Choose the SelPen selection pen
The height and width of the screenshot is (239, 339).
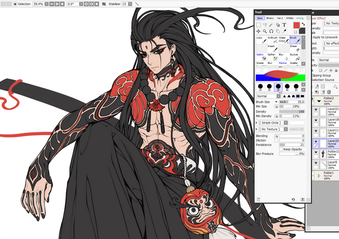point(272,57)
